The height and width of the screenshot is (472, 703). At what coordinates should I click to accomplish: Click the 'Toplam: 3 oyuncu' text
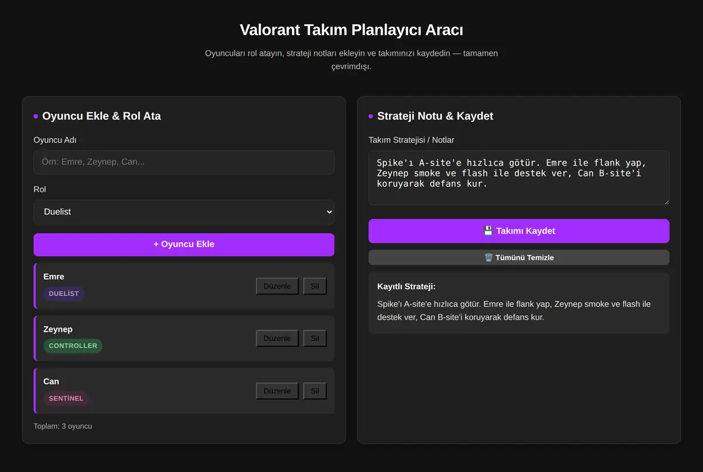(x=63, y=426)
